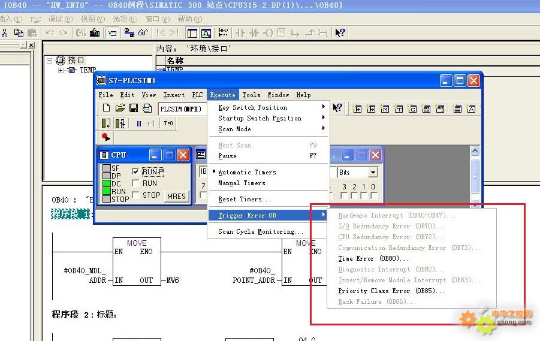
Task: Toggle the overview panel layout icon
Action: click(x=192, y=33)
